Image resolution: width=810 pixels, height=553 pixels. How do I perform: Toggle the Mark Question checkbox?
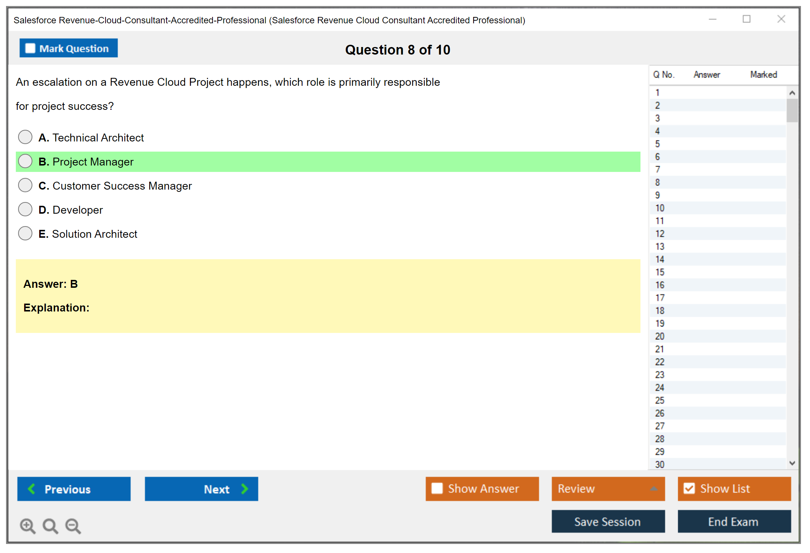(30, 48)
